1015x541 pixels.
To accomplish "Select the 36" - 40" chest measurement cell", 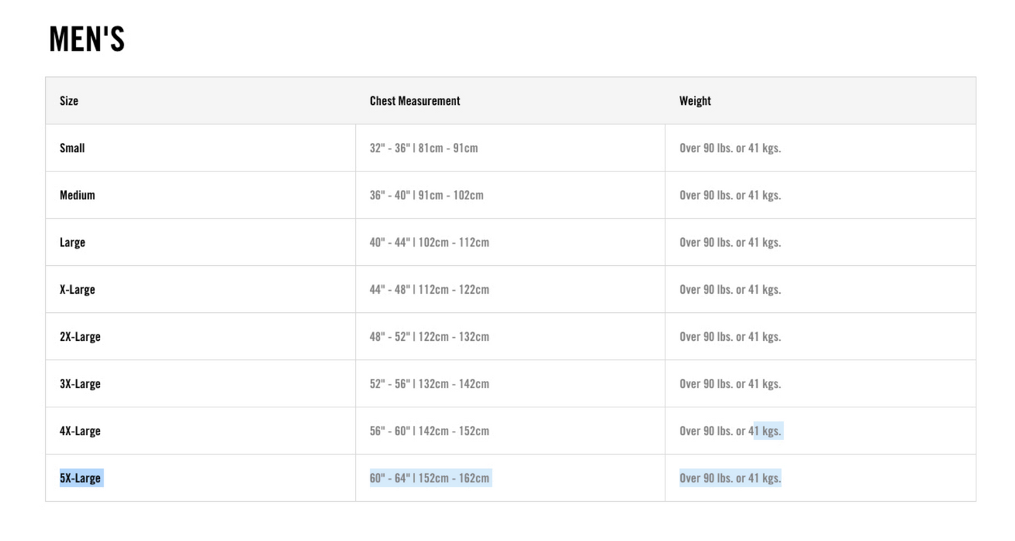I will pos(427,195).
